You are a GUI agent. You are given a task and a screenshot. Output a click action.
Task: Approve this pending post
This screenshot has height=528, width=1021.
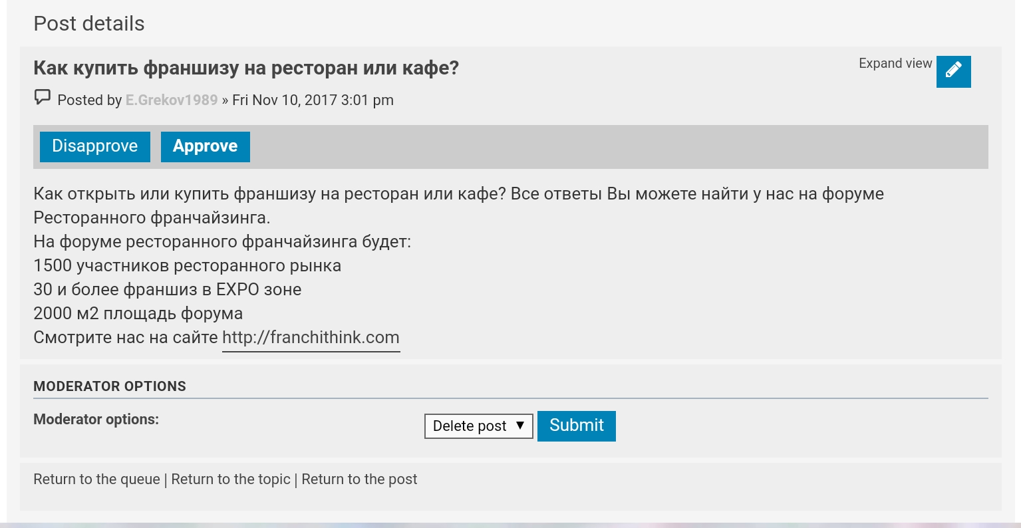point(206,146)
